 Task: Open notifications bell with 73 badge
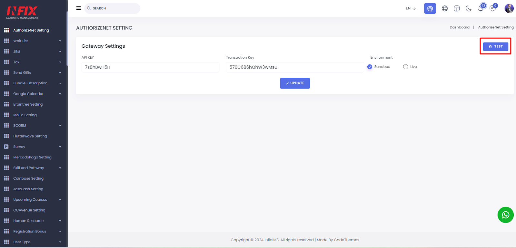(481, 8)
